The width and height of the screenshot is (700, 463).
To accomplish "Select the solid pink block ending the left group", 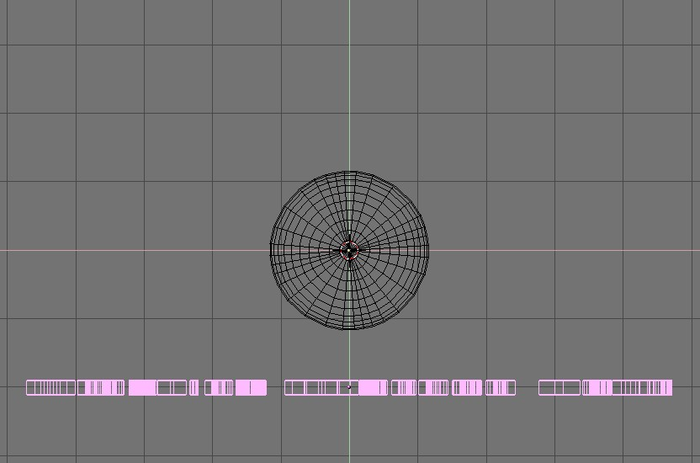I will click(x=251, y=387).
